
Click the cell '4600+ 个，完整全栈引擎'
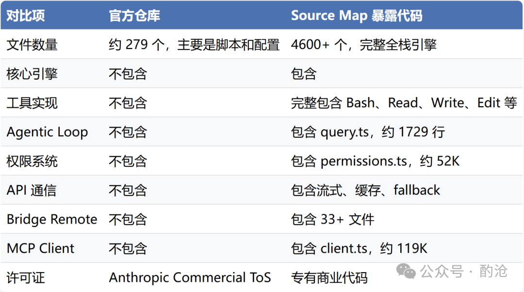(x=363, y=45)
